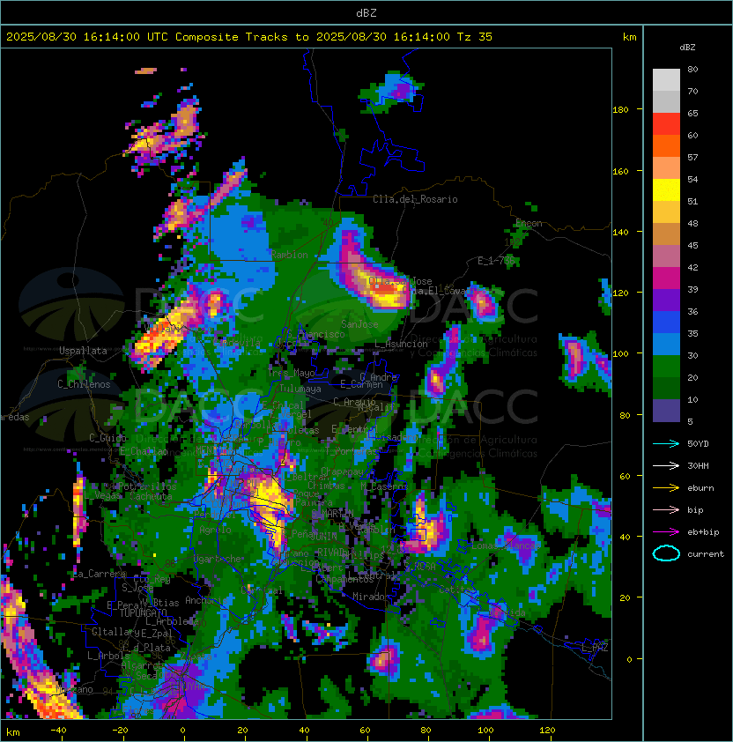Click the 'eb+bip' legend label
This screenshot has height=742, width=733.
pos(703,532)
